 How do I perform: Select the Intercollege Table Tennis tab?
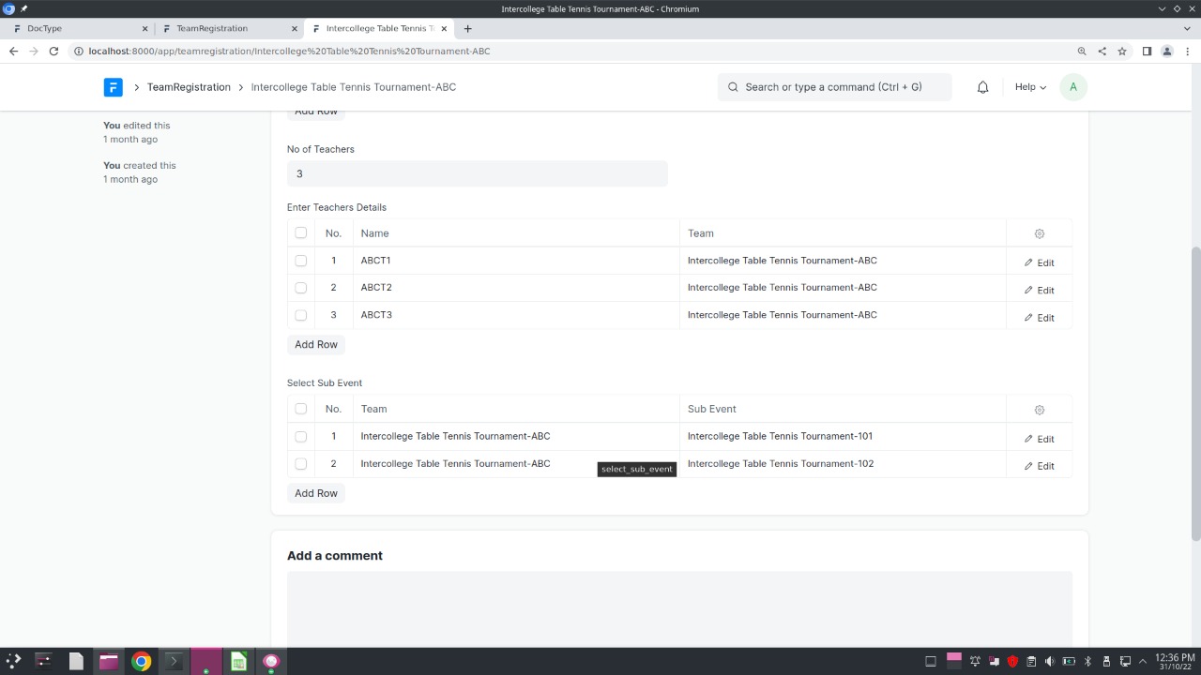click(379, 28)
